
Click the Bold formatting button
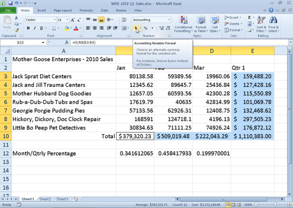tap(28, 28)
